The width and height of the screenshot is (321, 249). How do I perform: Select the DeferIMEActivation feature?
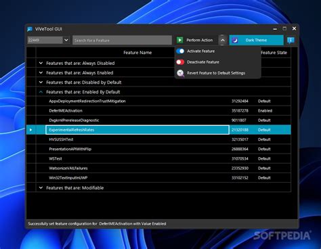pyautogui.click(x=66, y=111)
